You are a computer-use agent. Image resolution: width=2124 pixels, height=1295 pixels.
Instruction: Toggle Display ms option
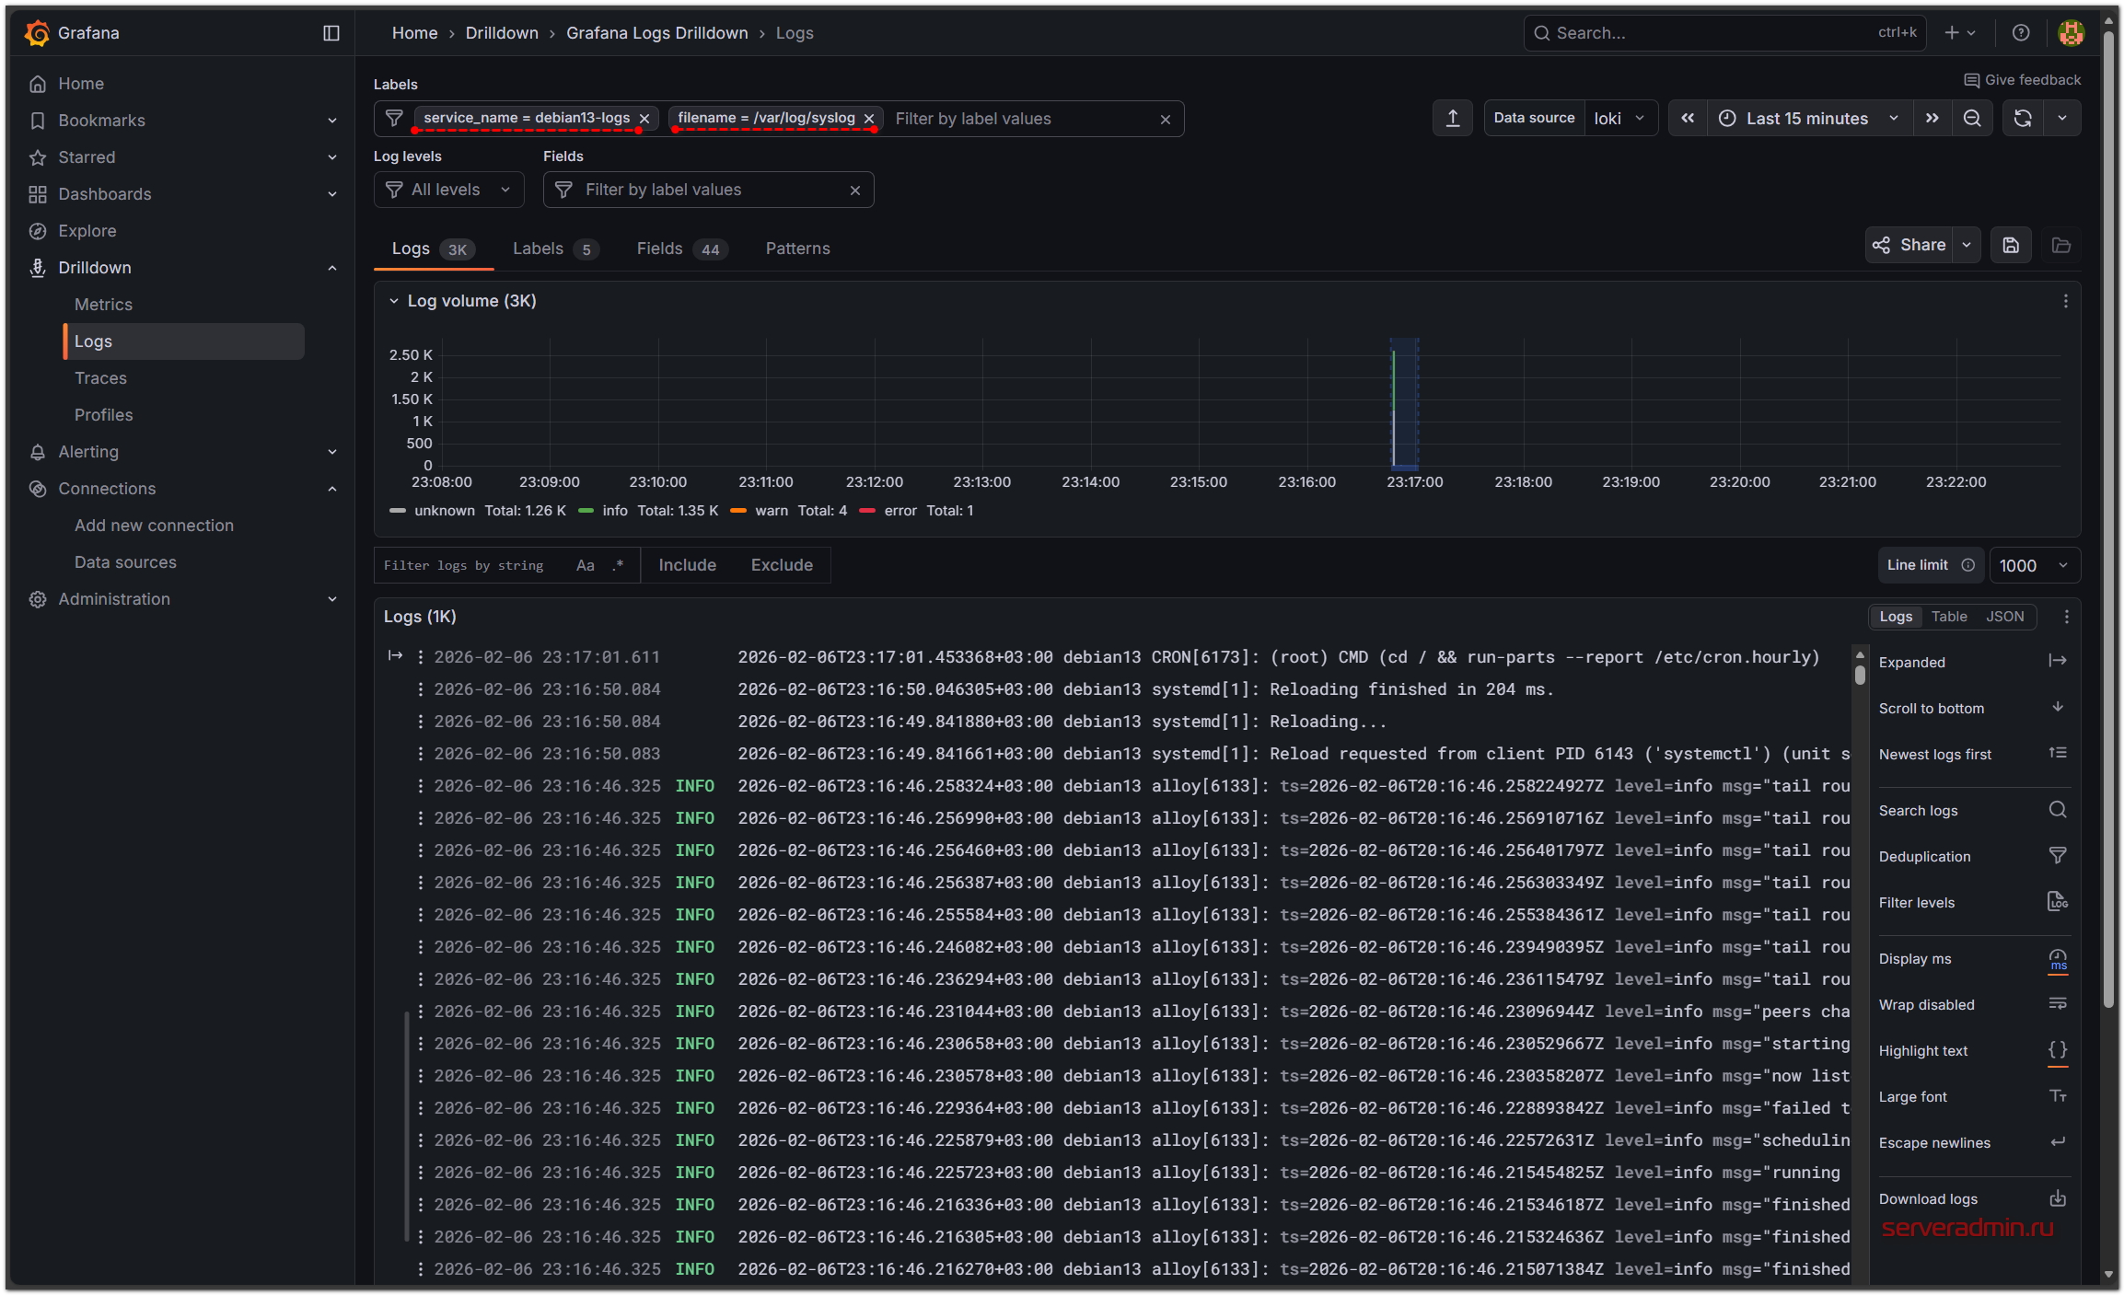tap(2058, 959)
